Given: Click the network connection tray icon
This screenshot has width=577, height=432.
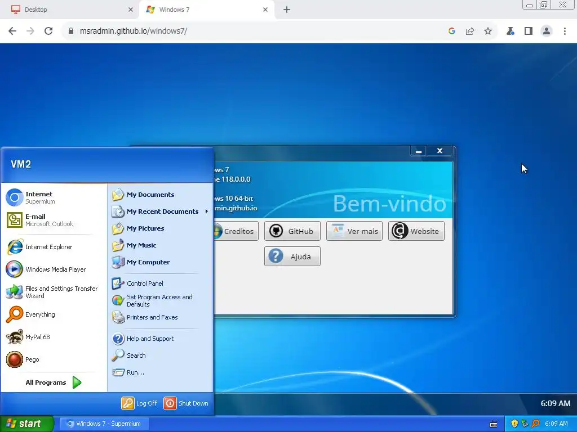Looking at the screenshot, I should (x=525, y=424).
